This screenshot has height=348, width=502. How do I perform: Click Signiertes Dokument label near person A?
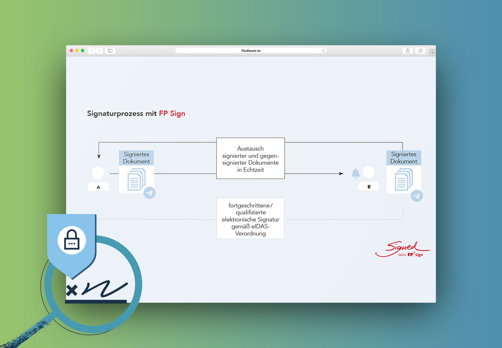[x=137, y=158]
